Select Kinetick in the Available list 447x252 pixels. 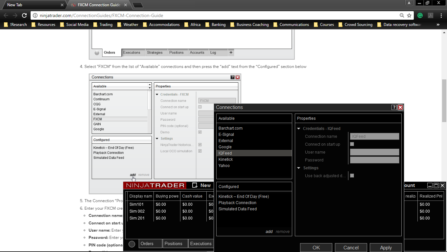[x=254, y=159]
